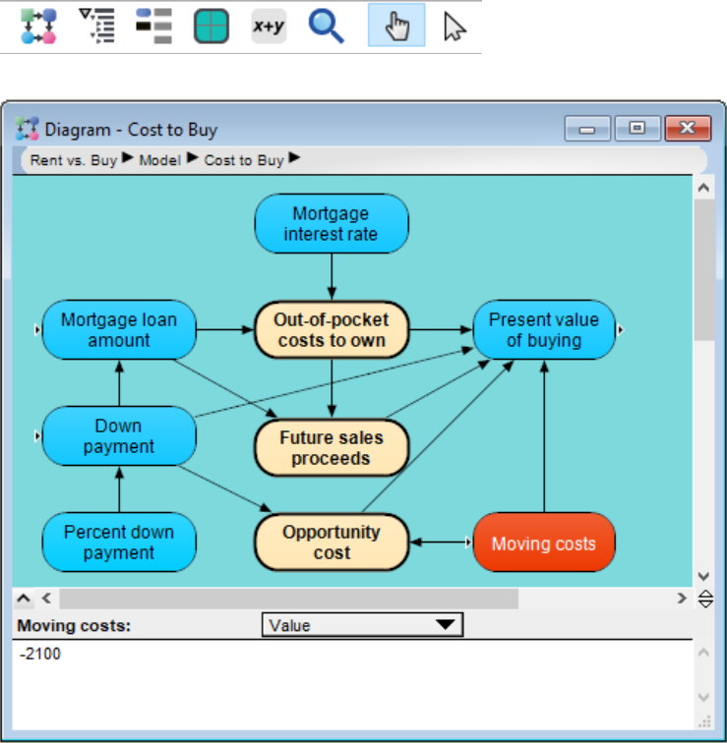Collapse attribute panel with caret button
This screenshot has height=743, width=727.
point(24,598)
